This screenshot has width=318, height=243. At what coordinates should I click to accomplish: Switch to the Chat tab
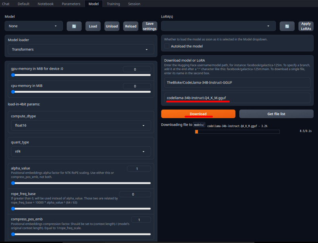[x=6, y=4]
